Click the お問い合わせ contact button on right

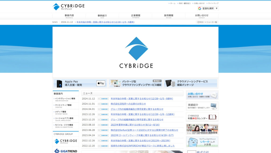202,95
